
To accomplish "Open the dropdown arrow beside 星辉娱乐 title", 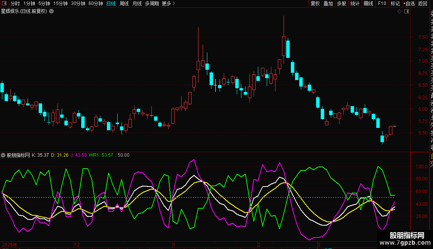I will point(51,11).
